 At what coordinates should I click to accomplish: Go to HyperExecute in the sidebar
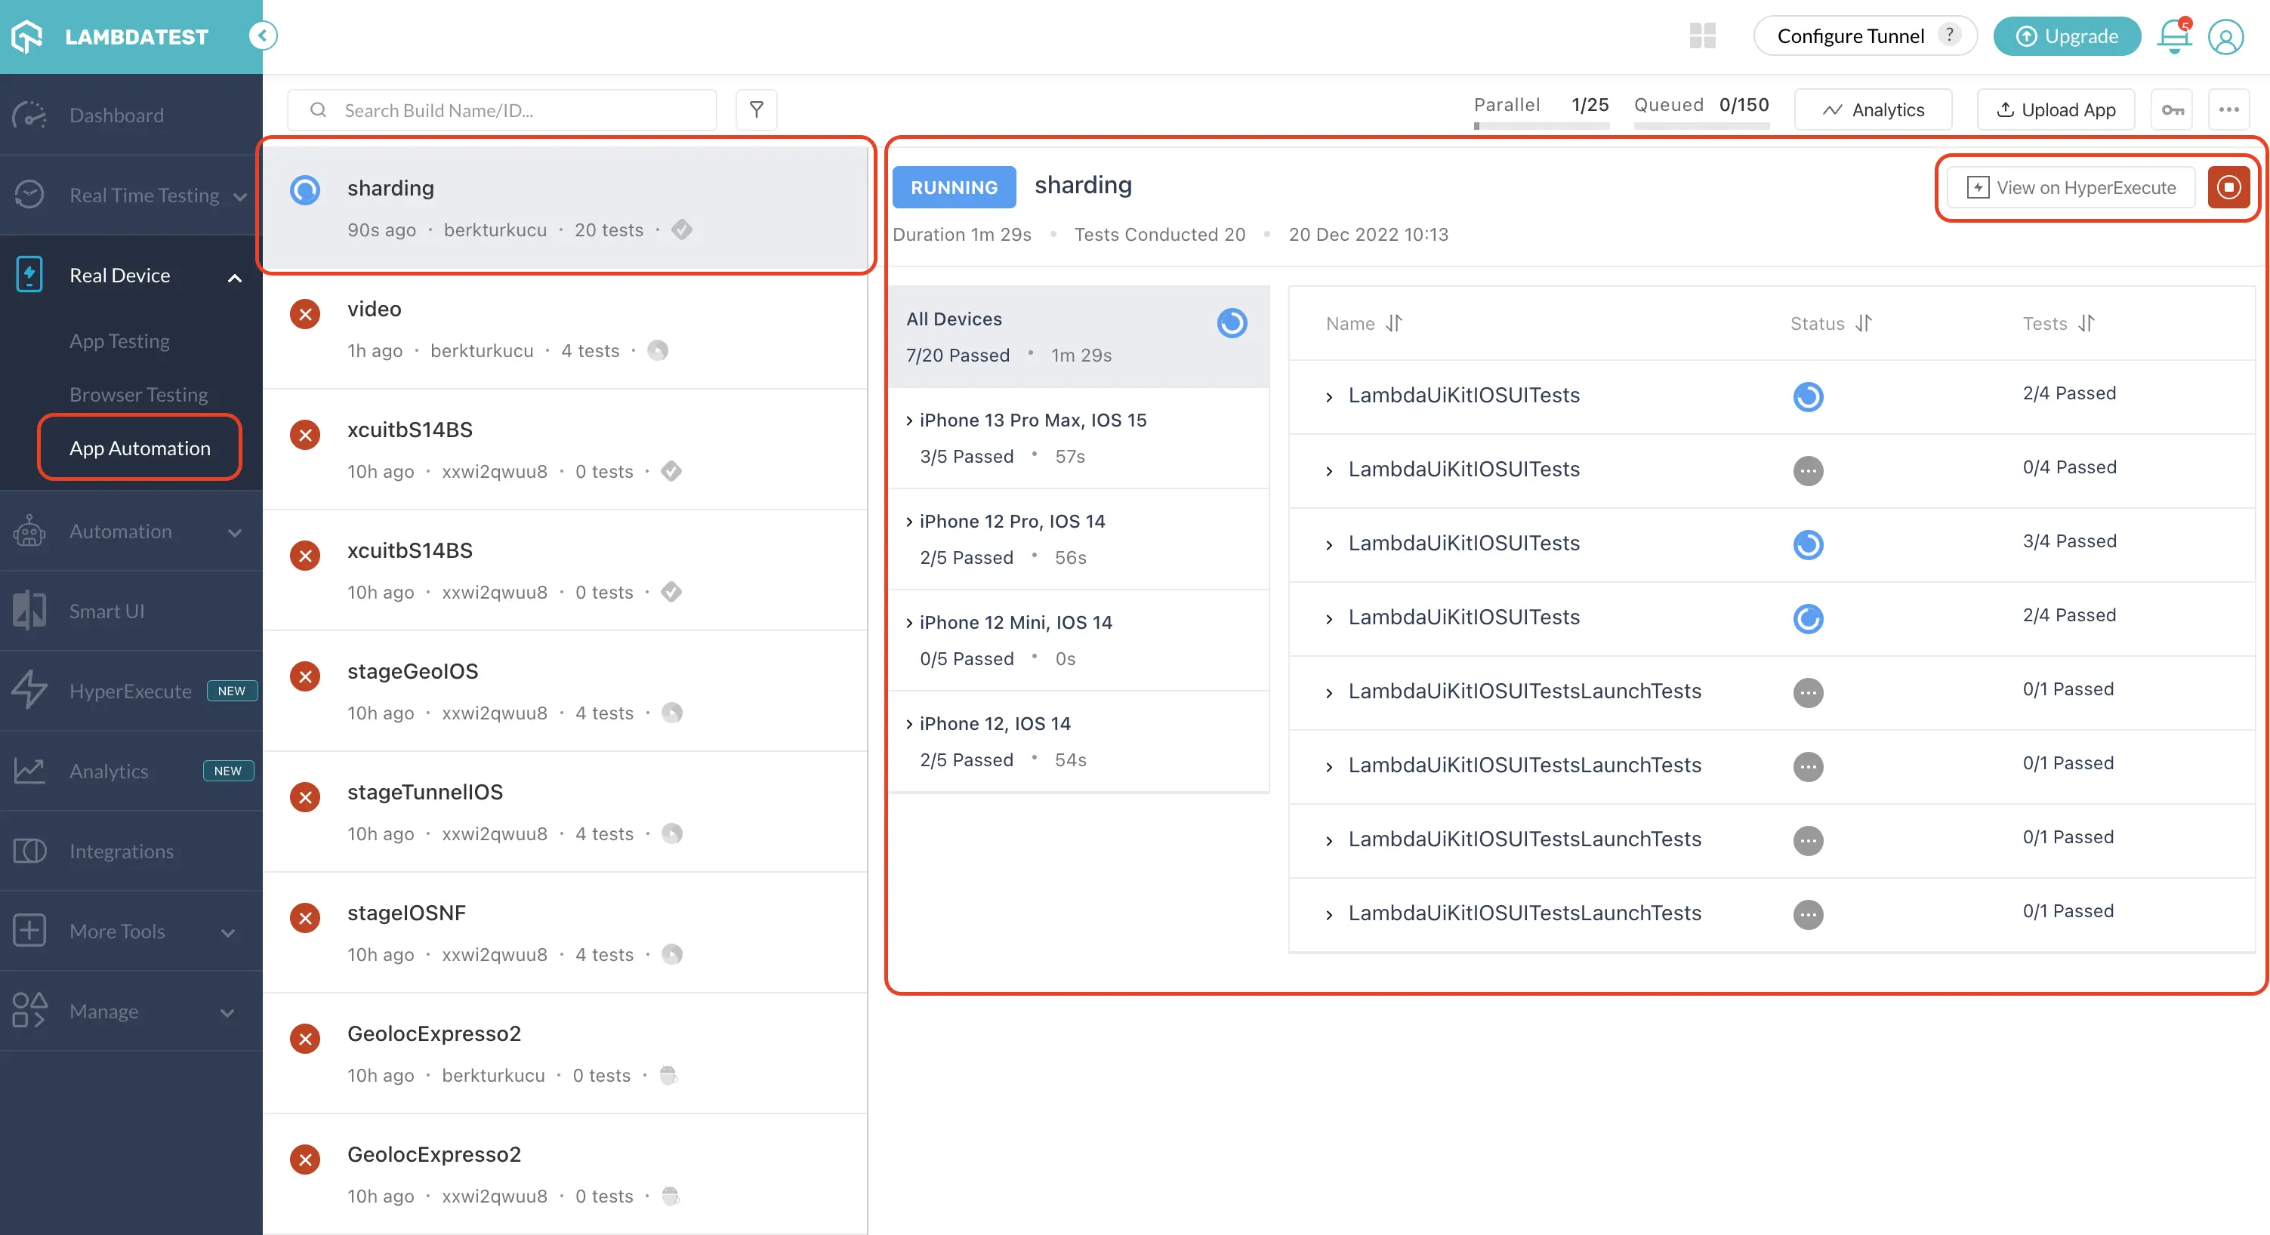131,691
